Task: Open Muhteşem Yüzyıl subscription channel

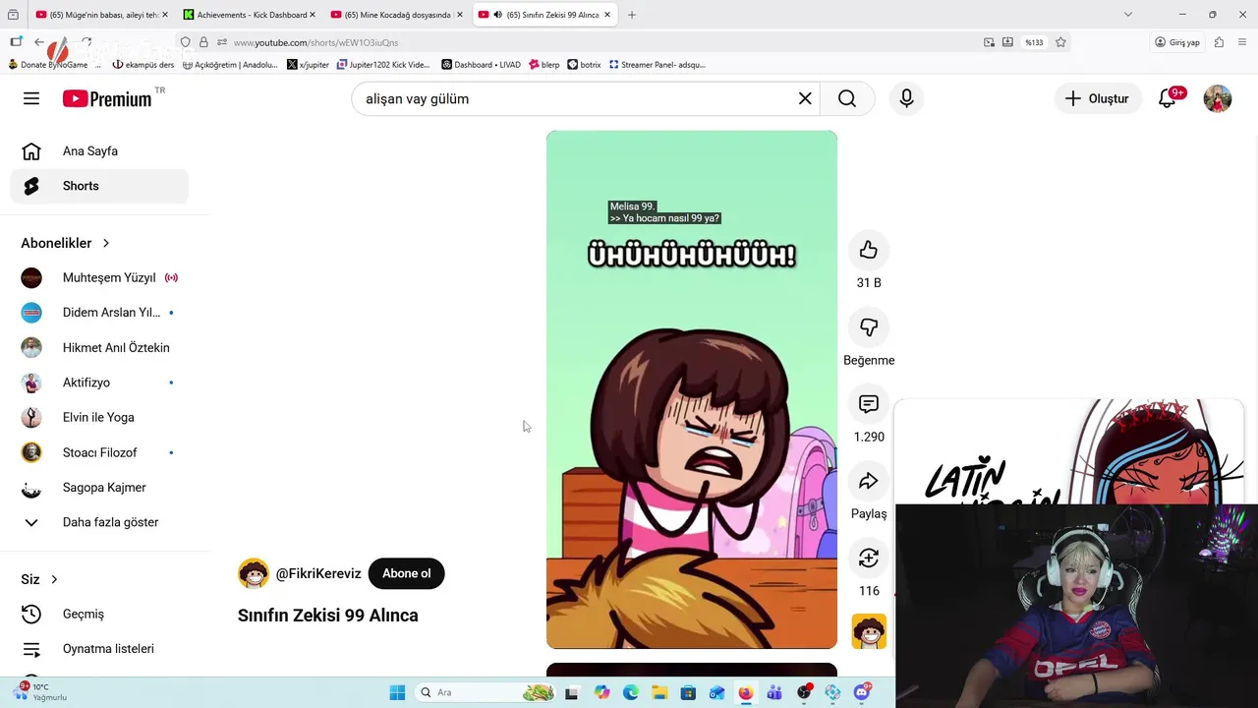Action: click(99, 277)
